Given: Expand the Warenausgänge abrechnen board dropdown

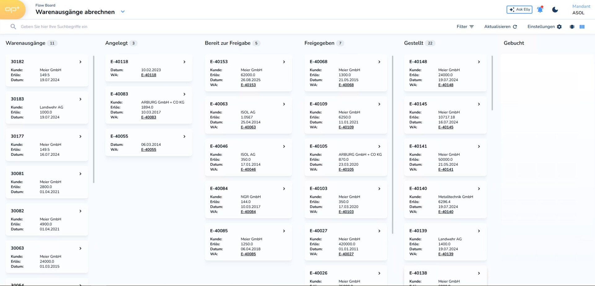Looking at the screenshot, I should [123, 12].
